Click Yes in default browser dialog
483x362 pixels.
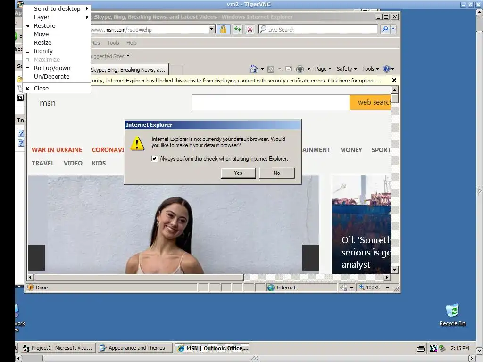(x=238, y=173)
